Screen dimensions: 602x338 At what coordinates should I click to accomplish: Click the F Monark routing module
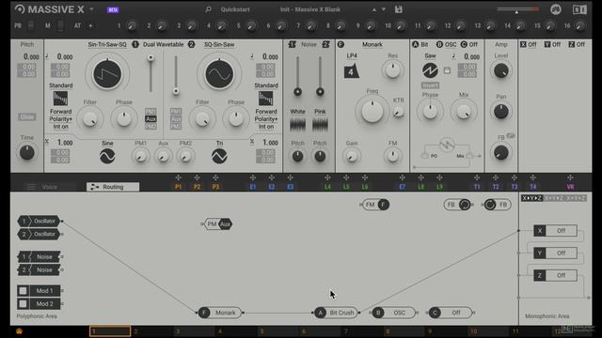pos(220,313)
